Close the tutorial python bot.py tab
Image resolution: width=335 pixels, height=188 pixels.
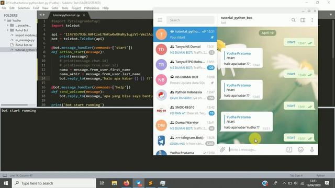84,15
